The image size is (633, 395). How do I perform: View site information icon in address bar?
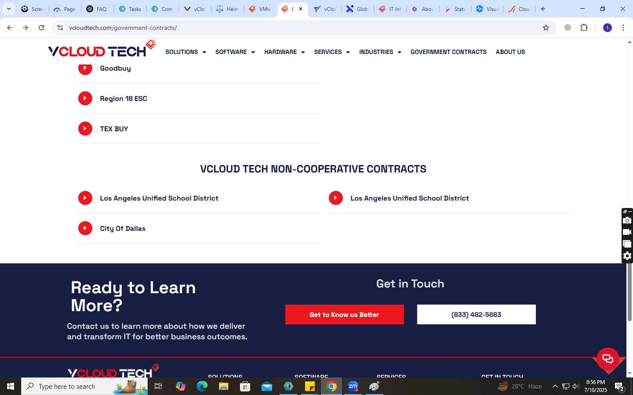click(60, 28)
